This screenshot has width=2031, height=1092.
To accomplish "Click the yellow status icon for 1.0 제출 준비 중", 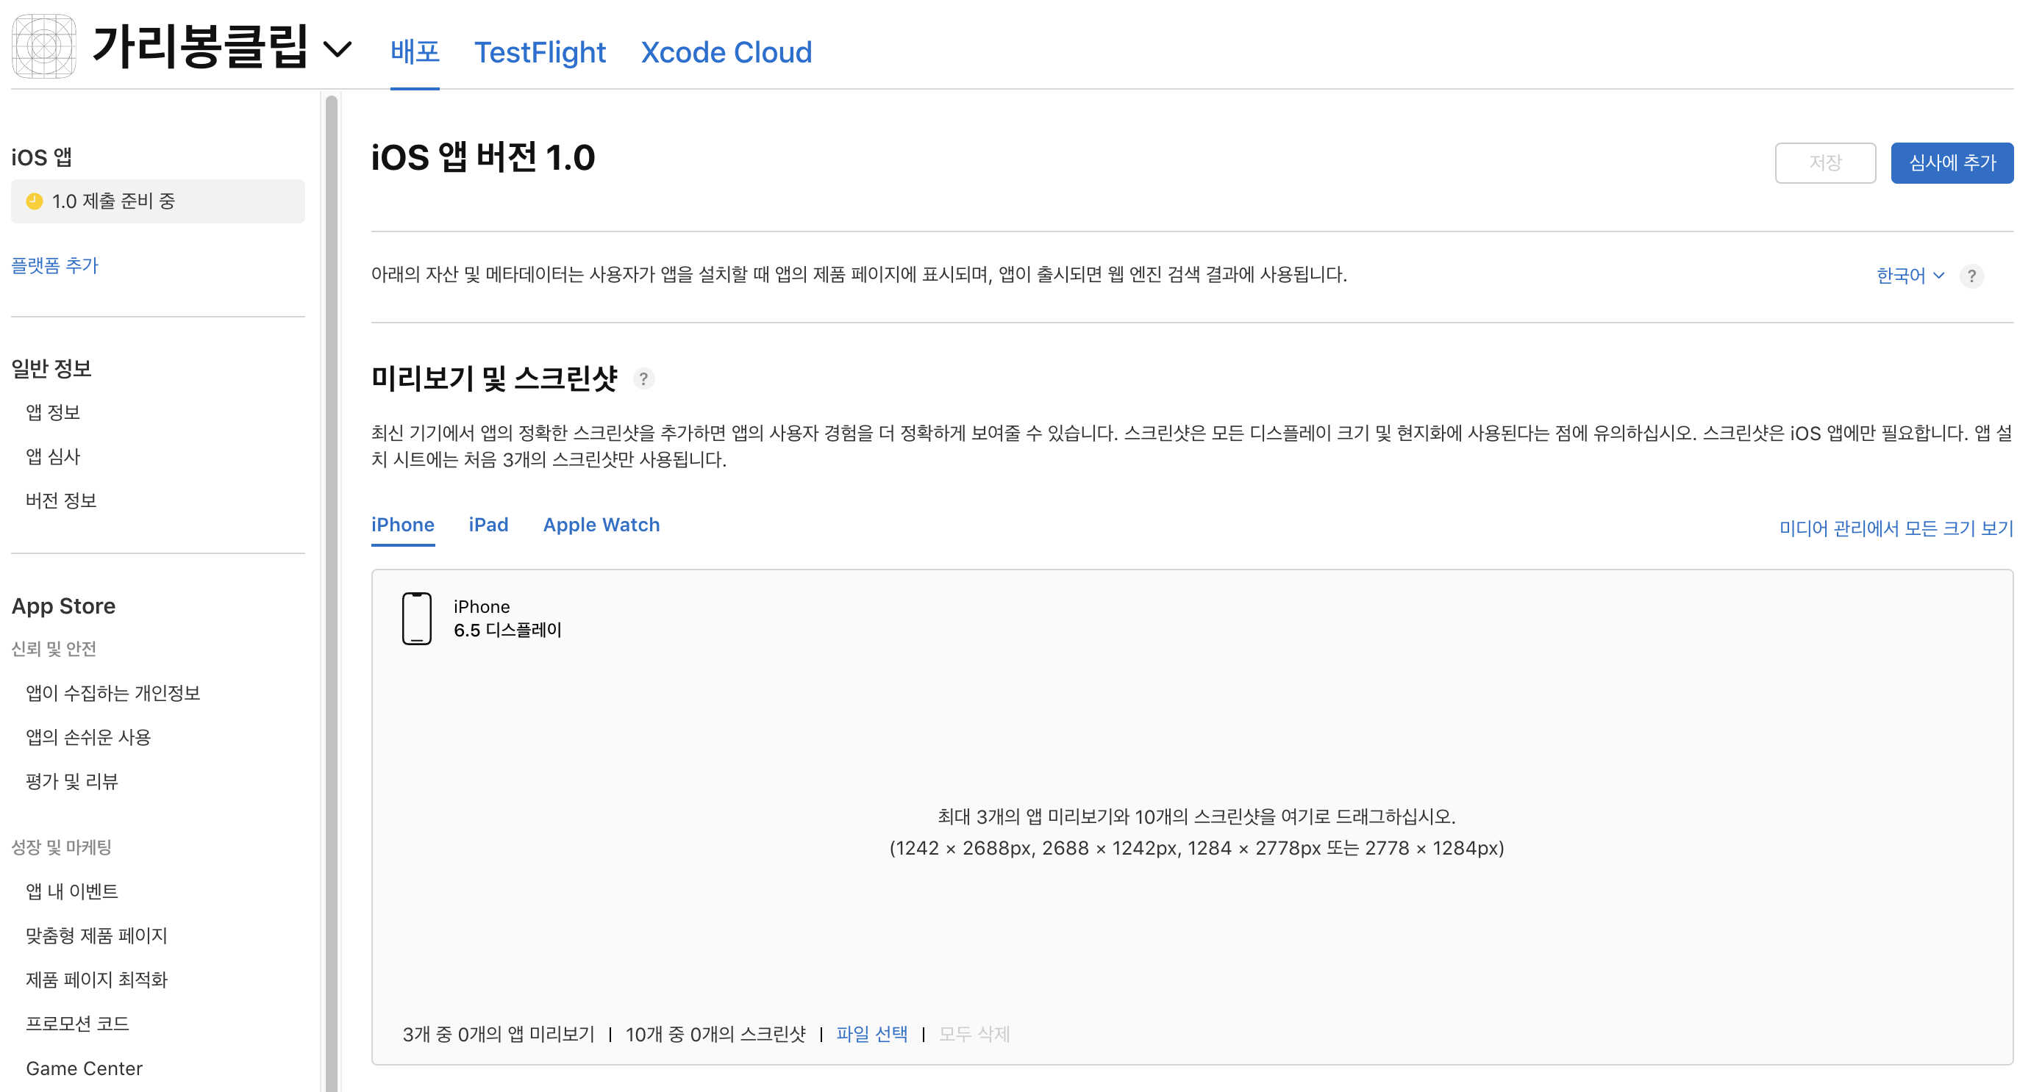I will coord(34,201).
